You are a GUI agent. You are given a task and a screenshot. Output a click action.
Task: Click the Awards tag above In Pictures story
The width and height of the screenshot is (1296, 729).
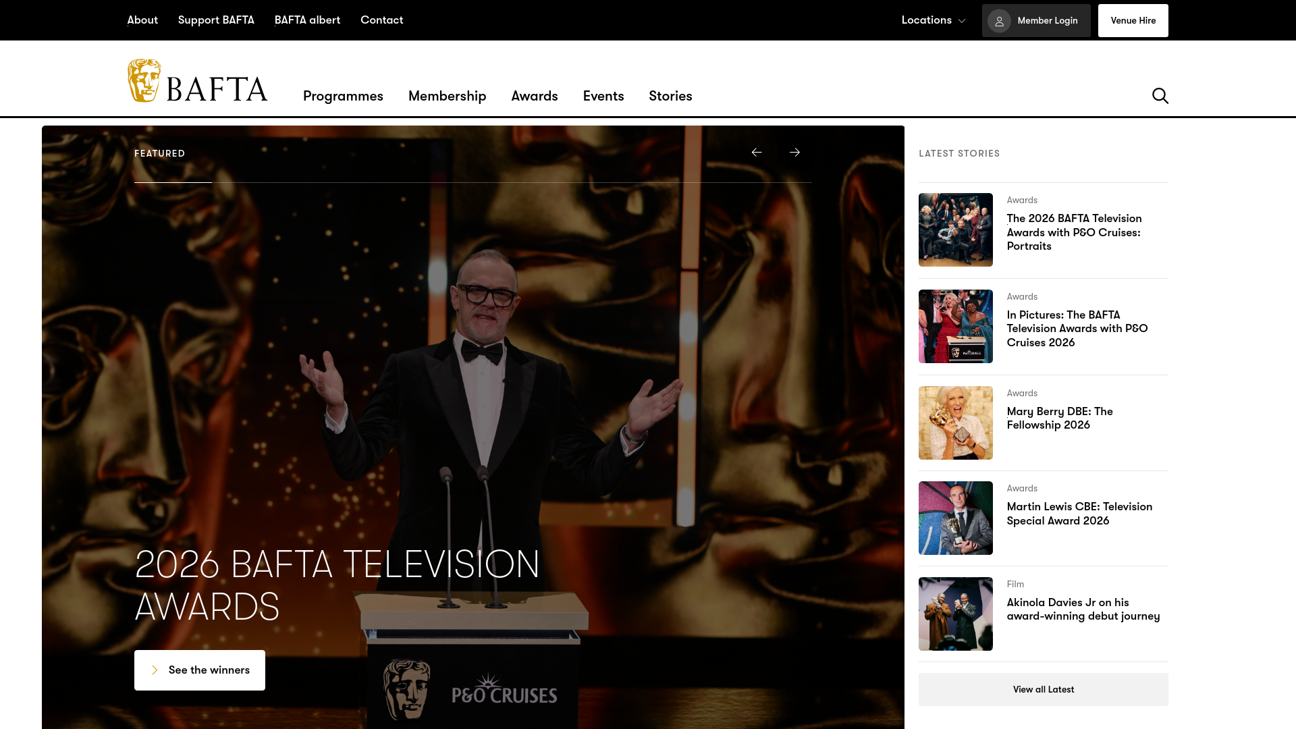point(1022,297)
